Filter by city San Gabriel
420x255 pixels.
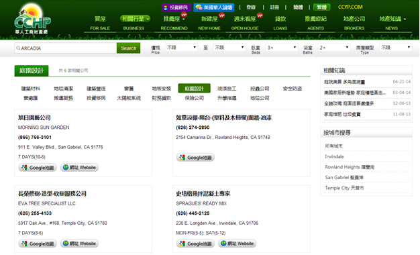pos(344,178)
